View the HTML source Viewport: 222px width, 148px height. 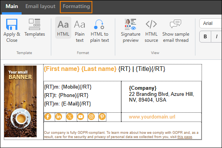151,31
